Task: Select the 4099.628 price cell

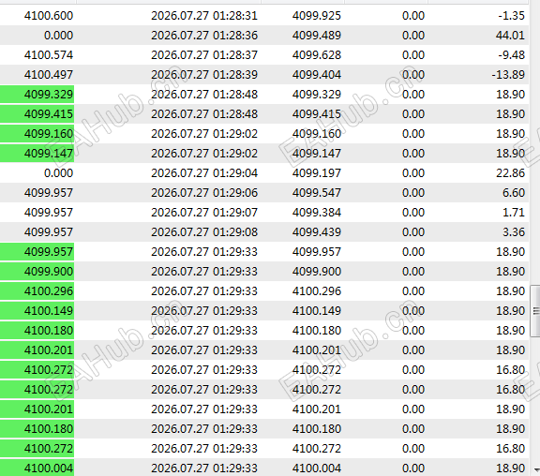Action: click(317, 54)
